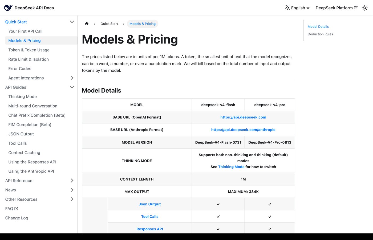
Task: Click the Quick Start sidebar heading
Action: [16, 22]
